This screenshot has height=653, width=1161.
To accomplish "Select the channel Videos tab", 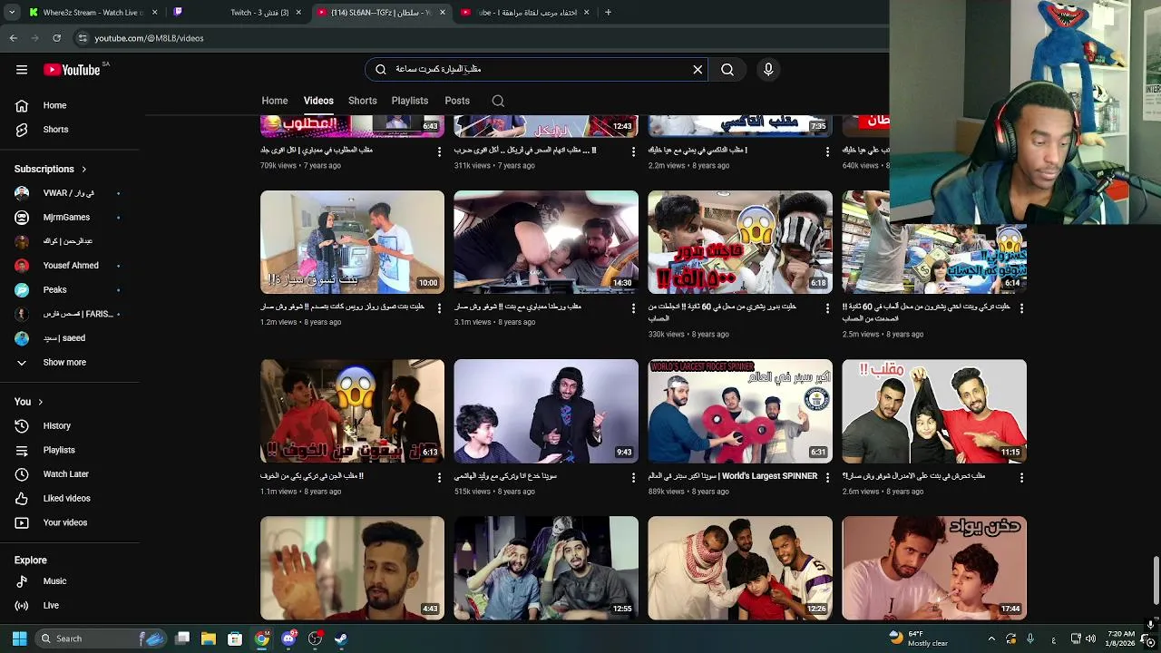I will [x=318, y=101].
